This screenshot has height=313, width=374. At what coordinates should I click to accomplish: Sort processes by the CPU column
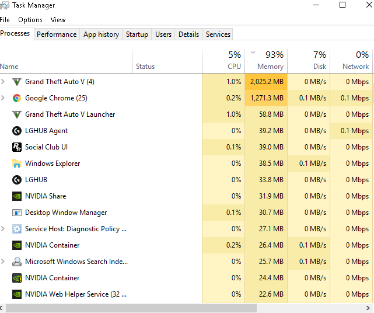tap(233, 67)
